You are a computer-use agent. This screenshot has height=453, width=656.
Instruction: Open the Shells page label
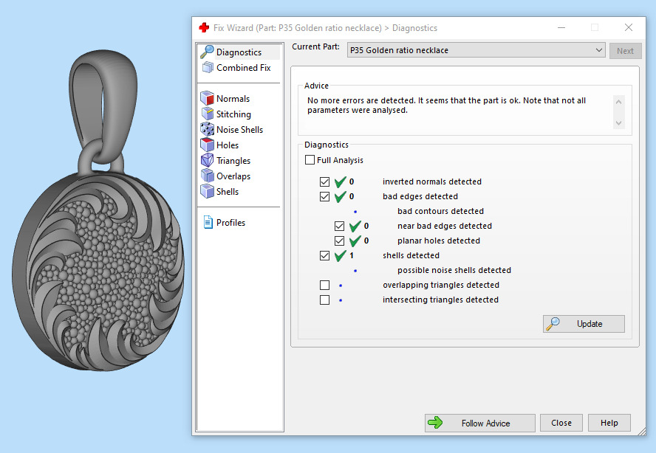click(228, 191)
